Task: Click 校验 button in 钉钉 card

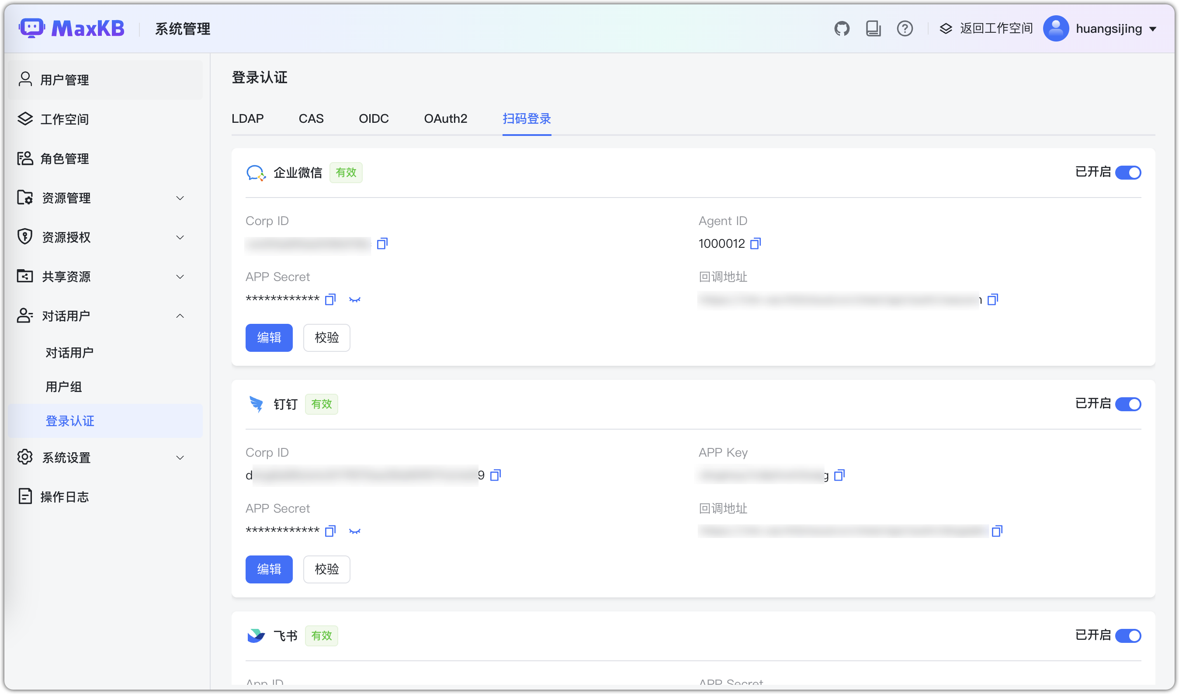Action: (326, 569)
